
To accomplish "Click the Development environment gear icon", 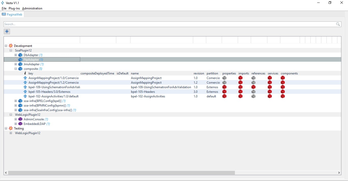I will point(11,46).
